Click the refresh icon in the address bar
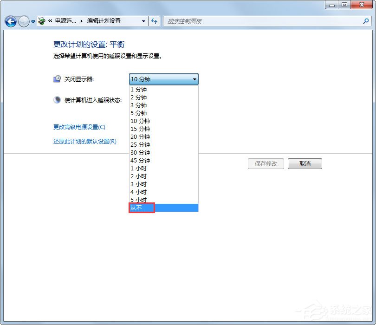The width and height of the screenshot is (376, 325). tap(155, 21)
